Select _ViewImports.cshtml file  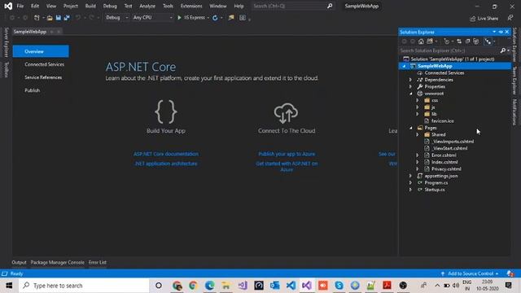click(453, 142)
